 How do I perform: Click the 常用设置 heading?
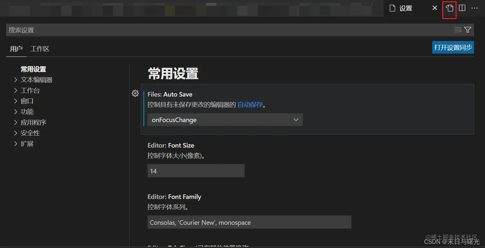coord(173,74)
